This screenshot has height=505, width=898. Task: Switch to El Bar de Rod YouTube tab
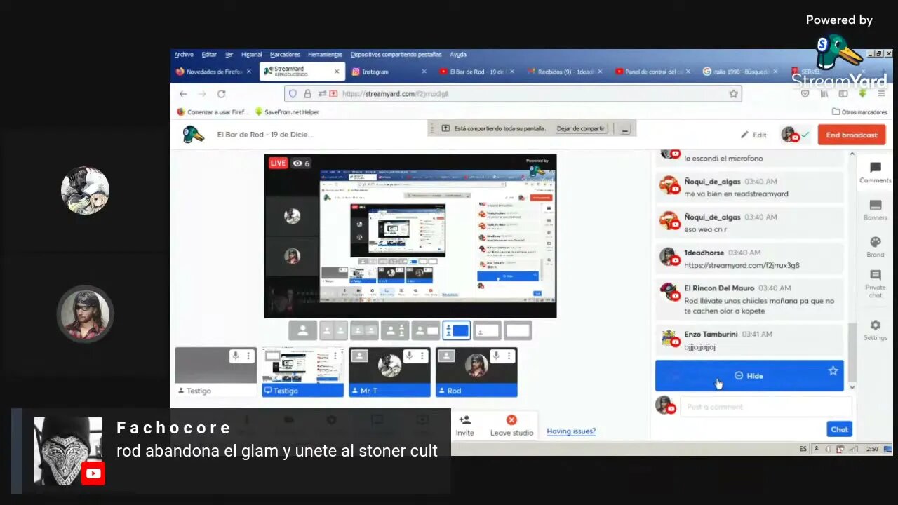tap(477, 72)
